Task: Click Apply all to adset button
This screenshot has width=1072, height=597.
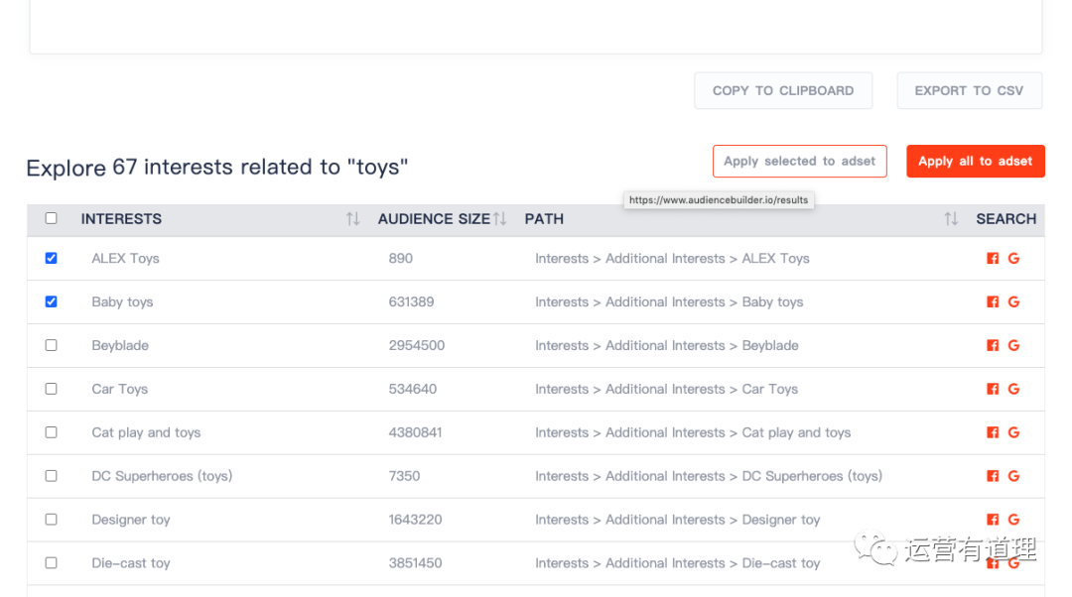Action: click(x=975, y=161)
